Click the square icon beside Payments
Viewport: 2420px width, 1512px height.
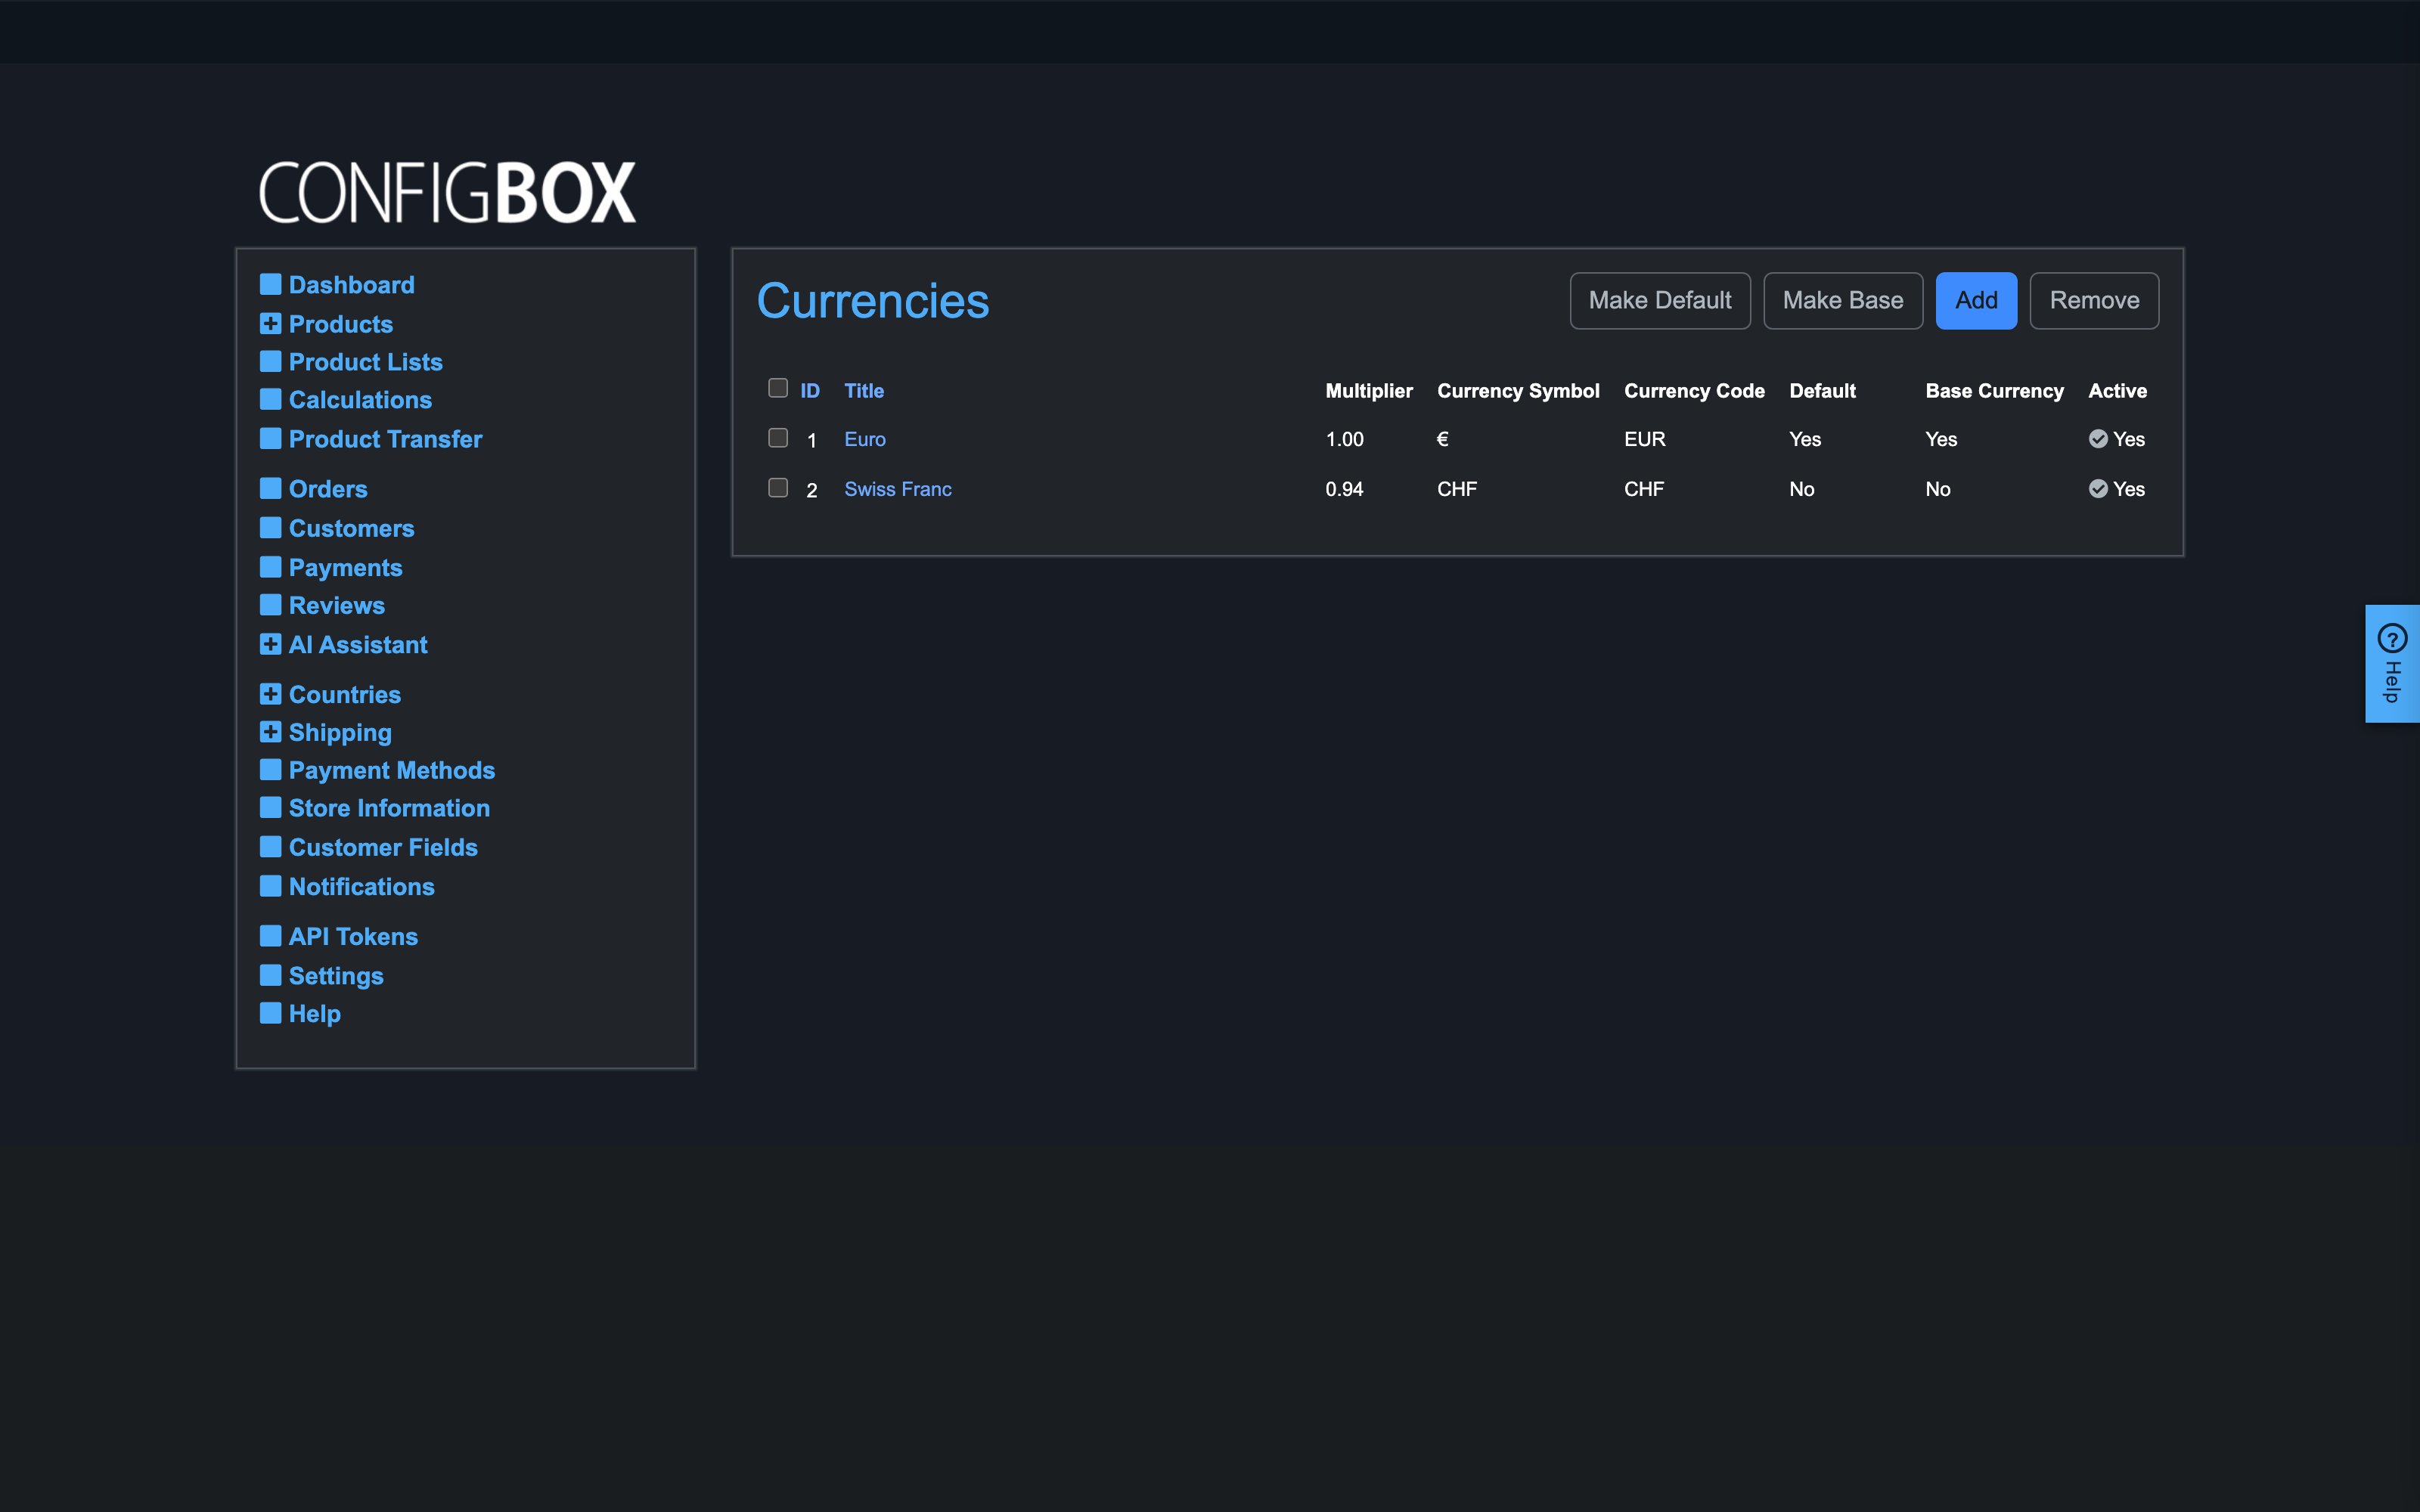[x=270, y=567]
